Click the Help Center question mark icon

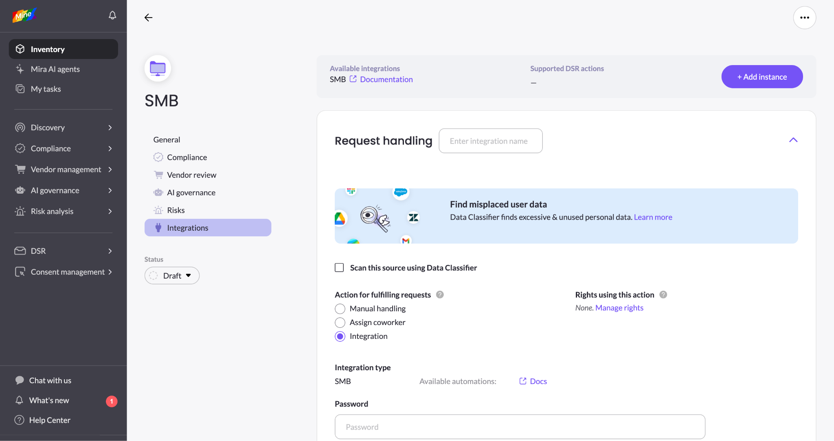(20, 420)
